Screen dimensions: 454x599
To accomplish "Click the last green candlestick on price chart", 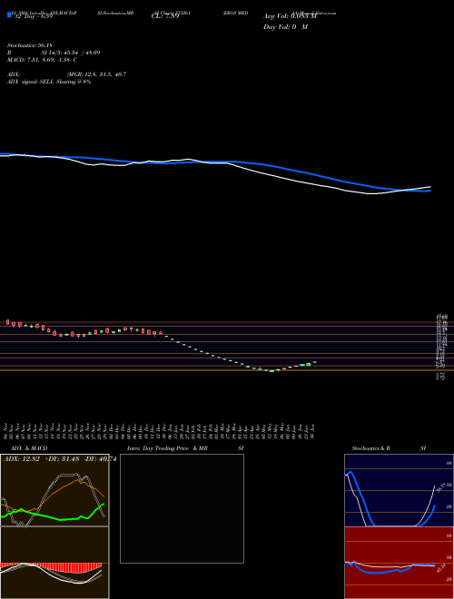I will tap(315, 362).
